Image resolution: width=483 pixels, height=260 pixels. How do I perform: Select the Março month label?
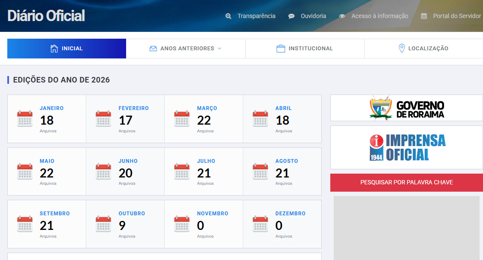click(207, 108)
